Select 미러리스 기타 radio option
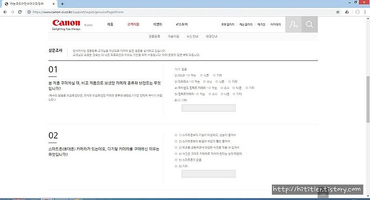This screenshot has width=370, height=200. point(230,82)
